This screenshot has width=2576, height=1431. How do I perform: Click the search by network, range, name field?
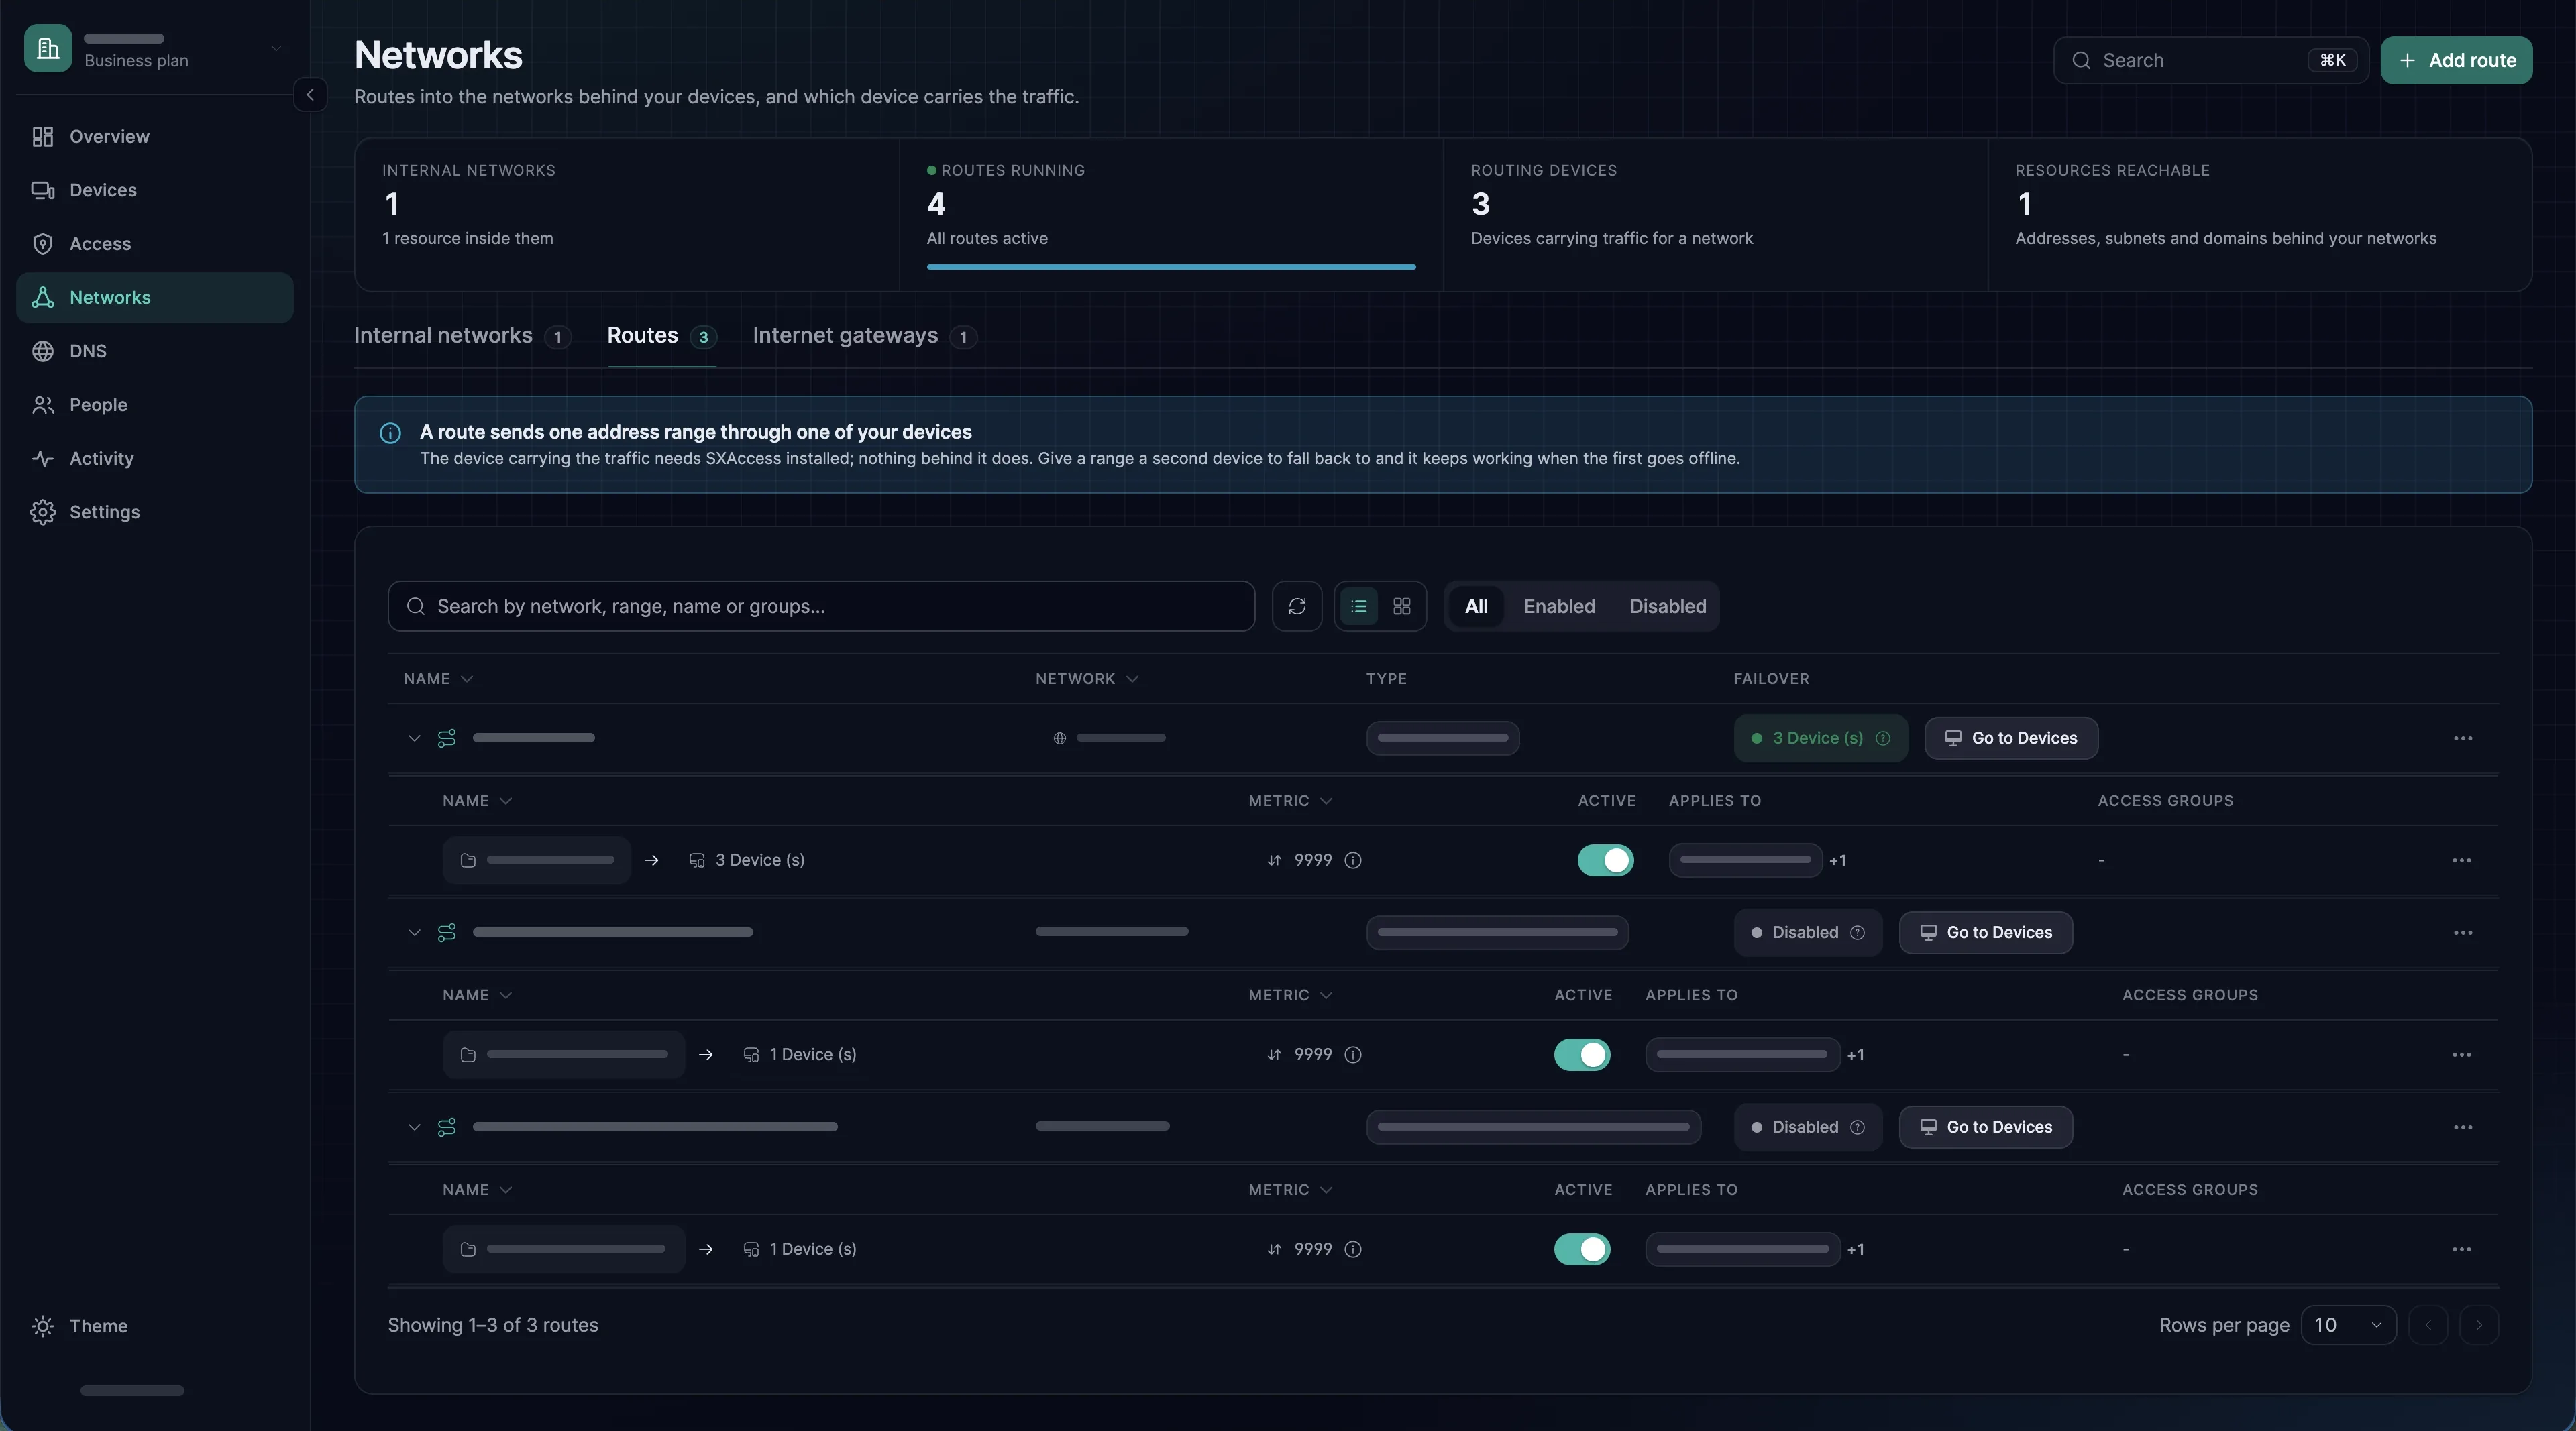pos(821,607)
